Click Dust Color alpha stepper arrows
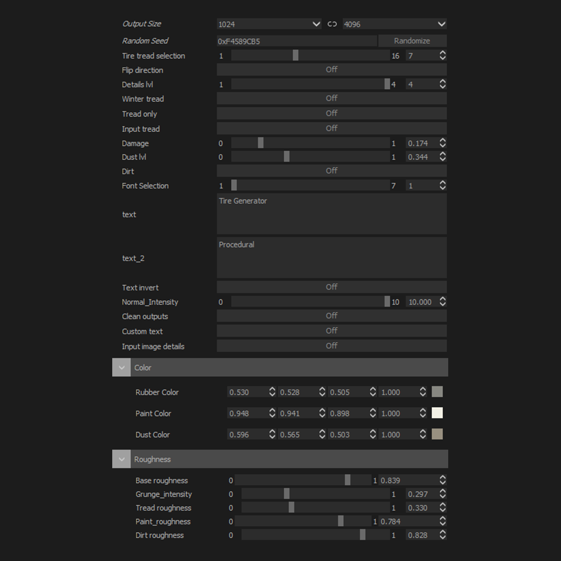 pos(423,434)
